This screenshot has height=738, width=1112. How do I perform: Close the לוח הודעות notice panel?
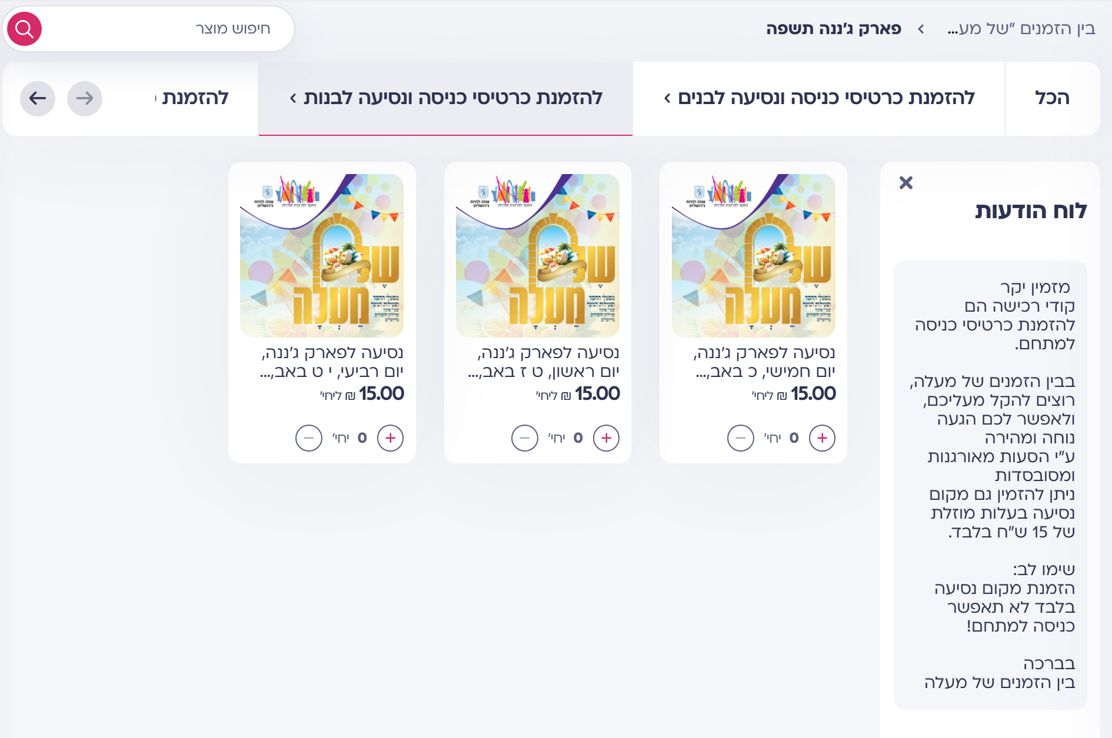[905, 183]
